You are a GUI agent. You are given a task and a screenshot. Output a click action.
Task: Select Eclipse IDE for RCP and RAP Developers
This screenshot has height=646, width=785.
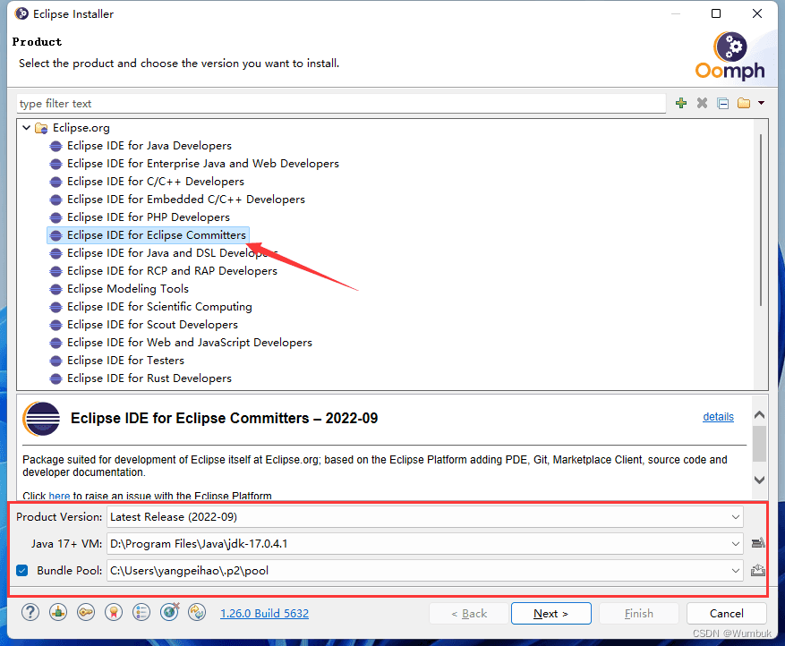(x=172, y=271)
